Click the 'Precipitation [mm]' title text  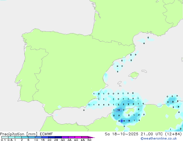coord(18,134)
